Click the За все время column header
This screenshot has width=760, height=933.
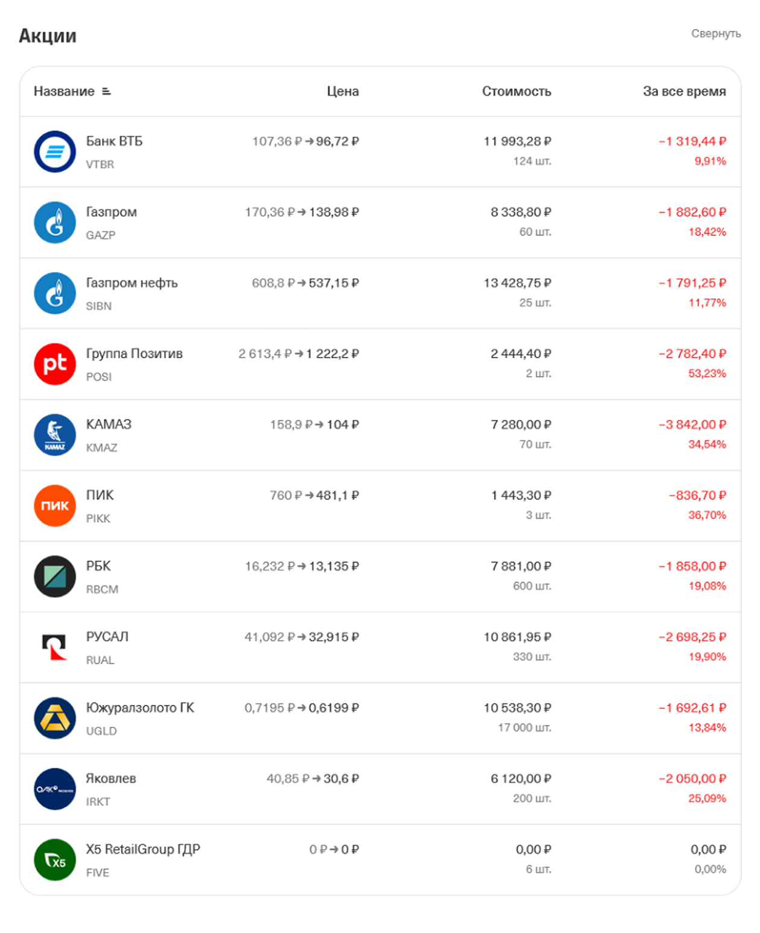684,92
